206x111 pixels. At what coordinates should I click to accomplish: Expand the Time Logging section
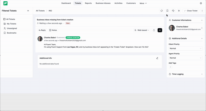tap(201, 74)
